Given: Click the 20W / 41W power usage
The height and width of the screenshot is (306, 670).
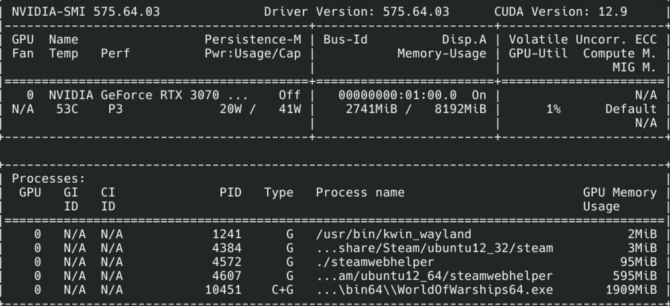Looking at the screenshot, I should [260, 109].
